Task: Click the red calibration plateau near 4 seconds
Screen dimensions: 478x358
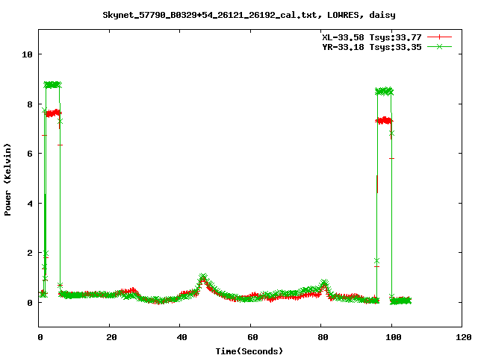Action: 53,113
